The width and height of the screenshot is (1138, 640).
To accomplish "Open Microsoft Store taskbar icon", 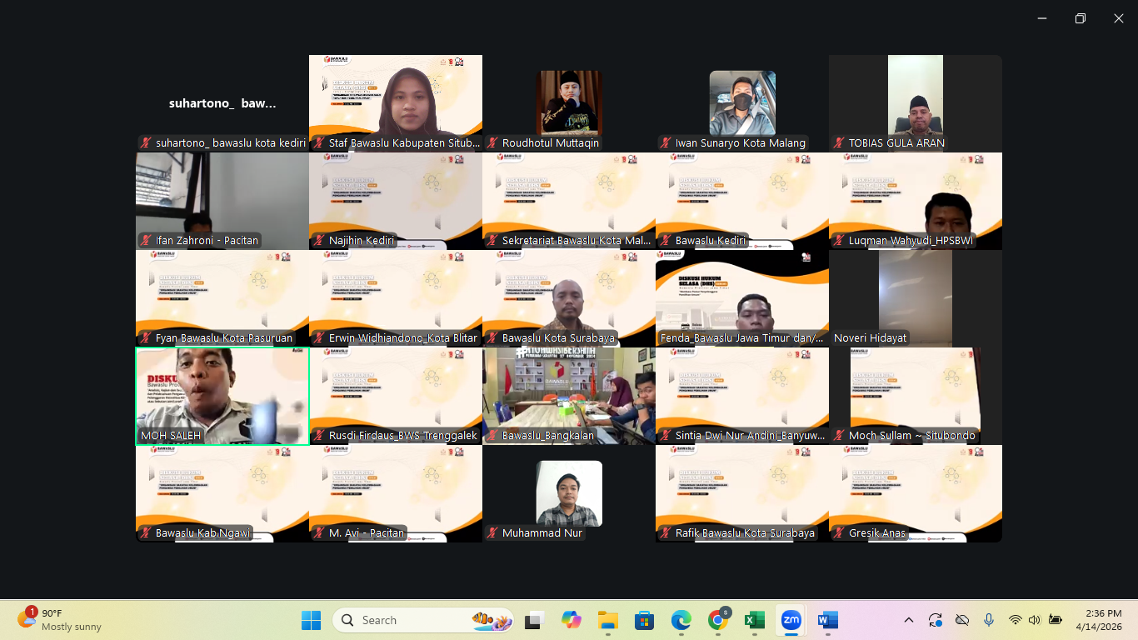I will tap(644, 620).
